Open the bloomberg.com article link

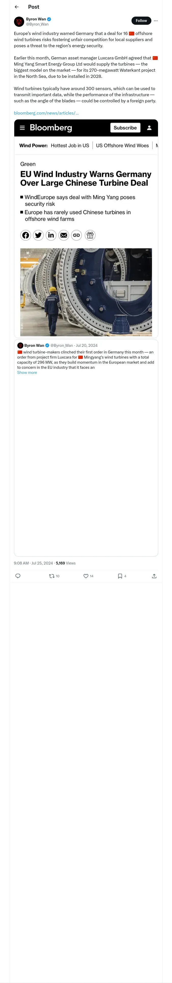(46, 113)
